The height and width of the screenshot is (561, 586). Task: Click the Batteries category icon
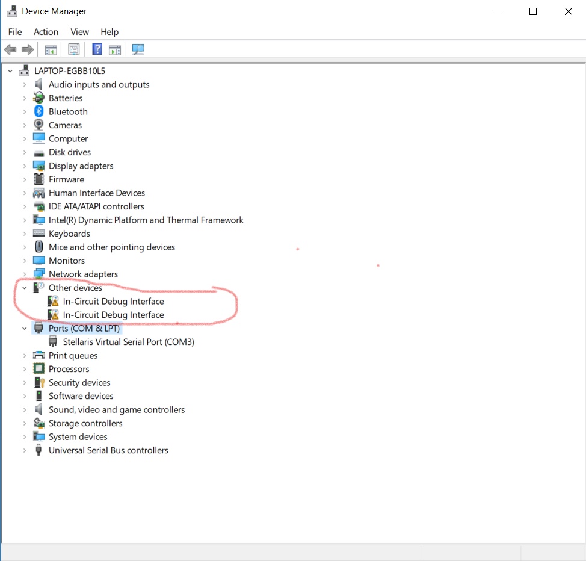[x=39, y=98]
